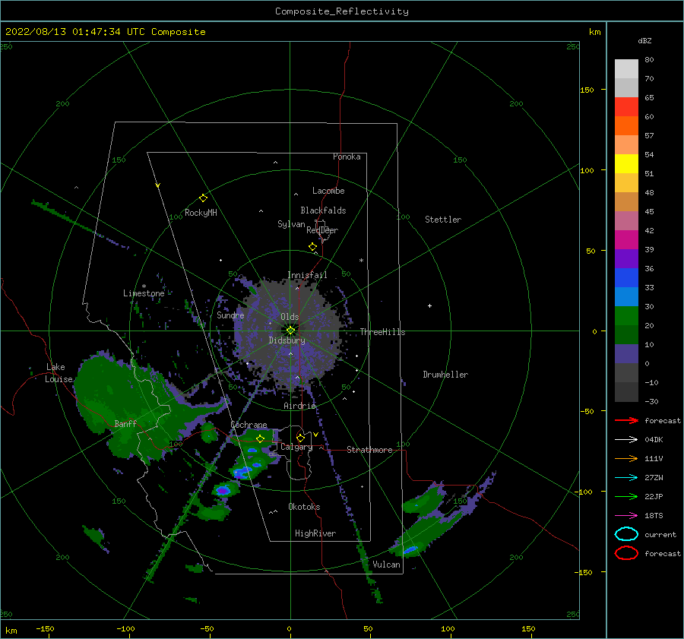Click the magenta 42 dBZ legend swatch
The image size is (684, 639).
click(x=626, y=239)
